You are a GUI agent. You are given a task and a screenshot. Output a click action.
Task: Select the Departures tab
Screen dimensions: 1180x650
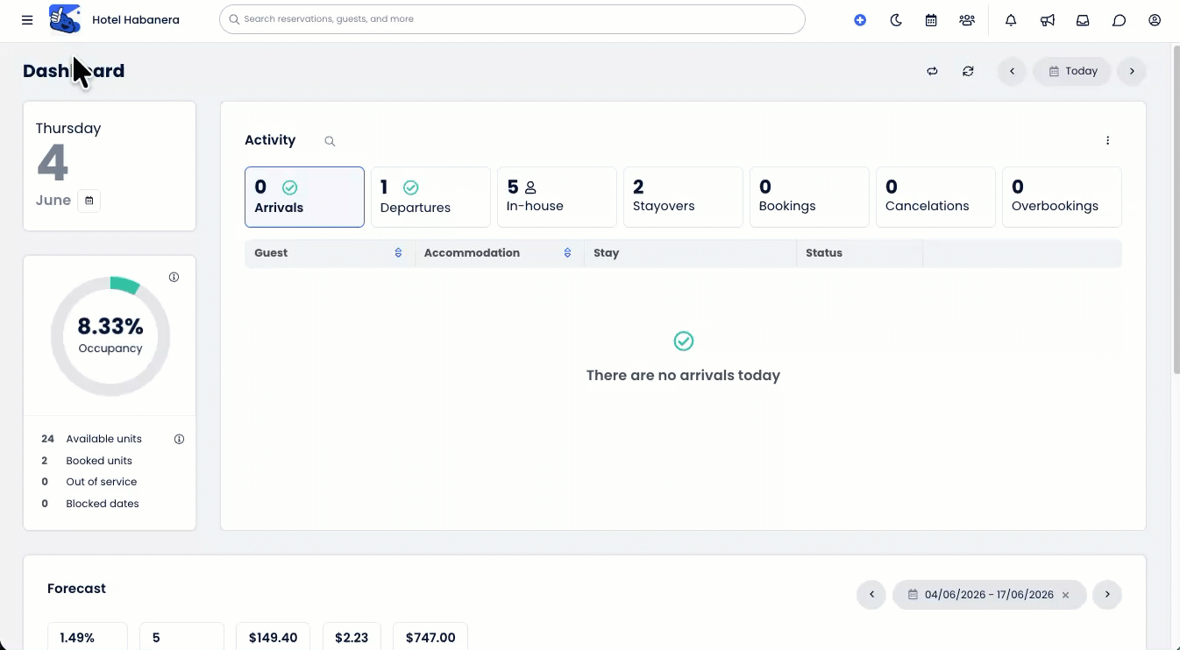coord(430,197)
